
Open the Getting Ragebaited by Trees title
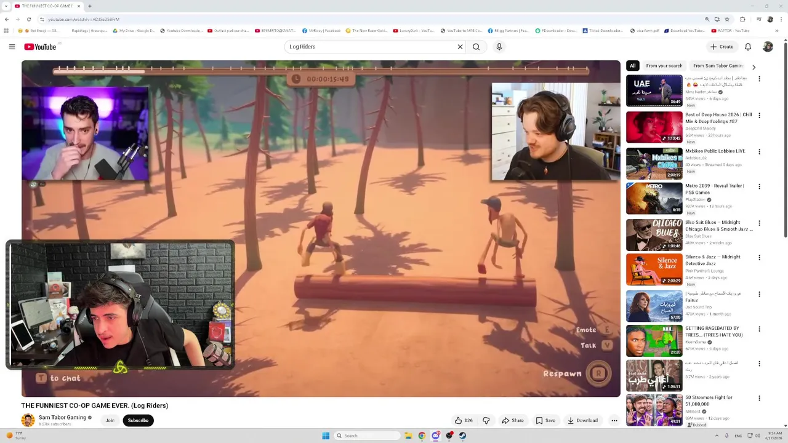[714, 332]
